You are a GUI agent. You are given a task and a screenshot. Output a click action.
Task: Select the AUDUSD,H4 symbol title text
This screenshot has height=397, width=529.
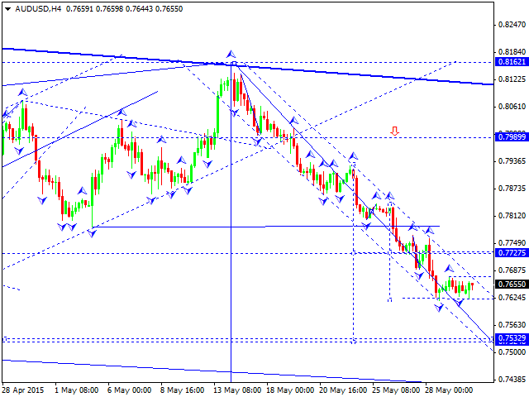pos(38,9)
